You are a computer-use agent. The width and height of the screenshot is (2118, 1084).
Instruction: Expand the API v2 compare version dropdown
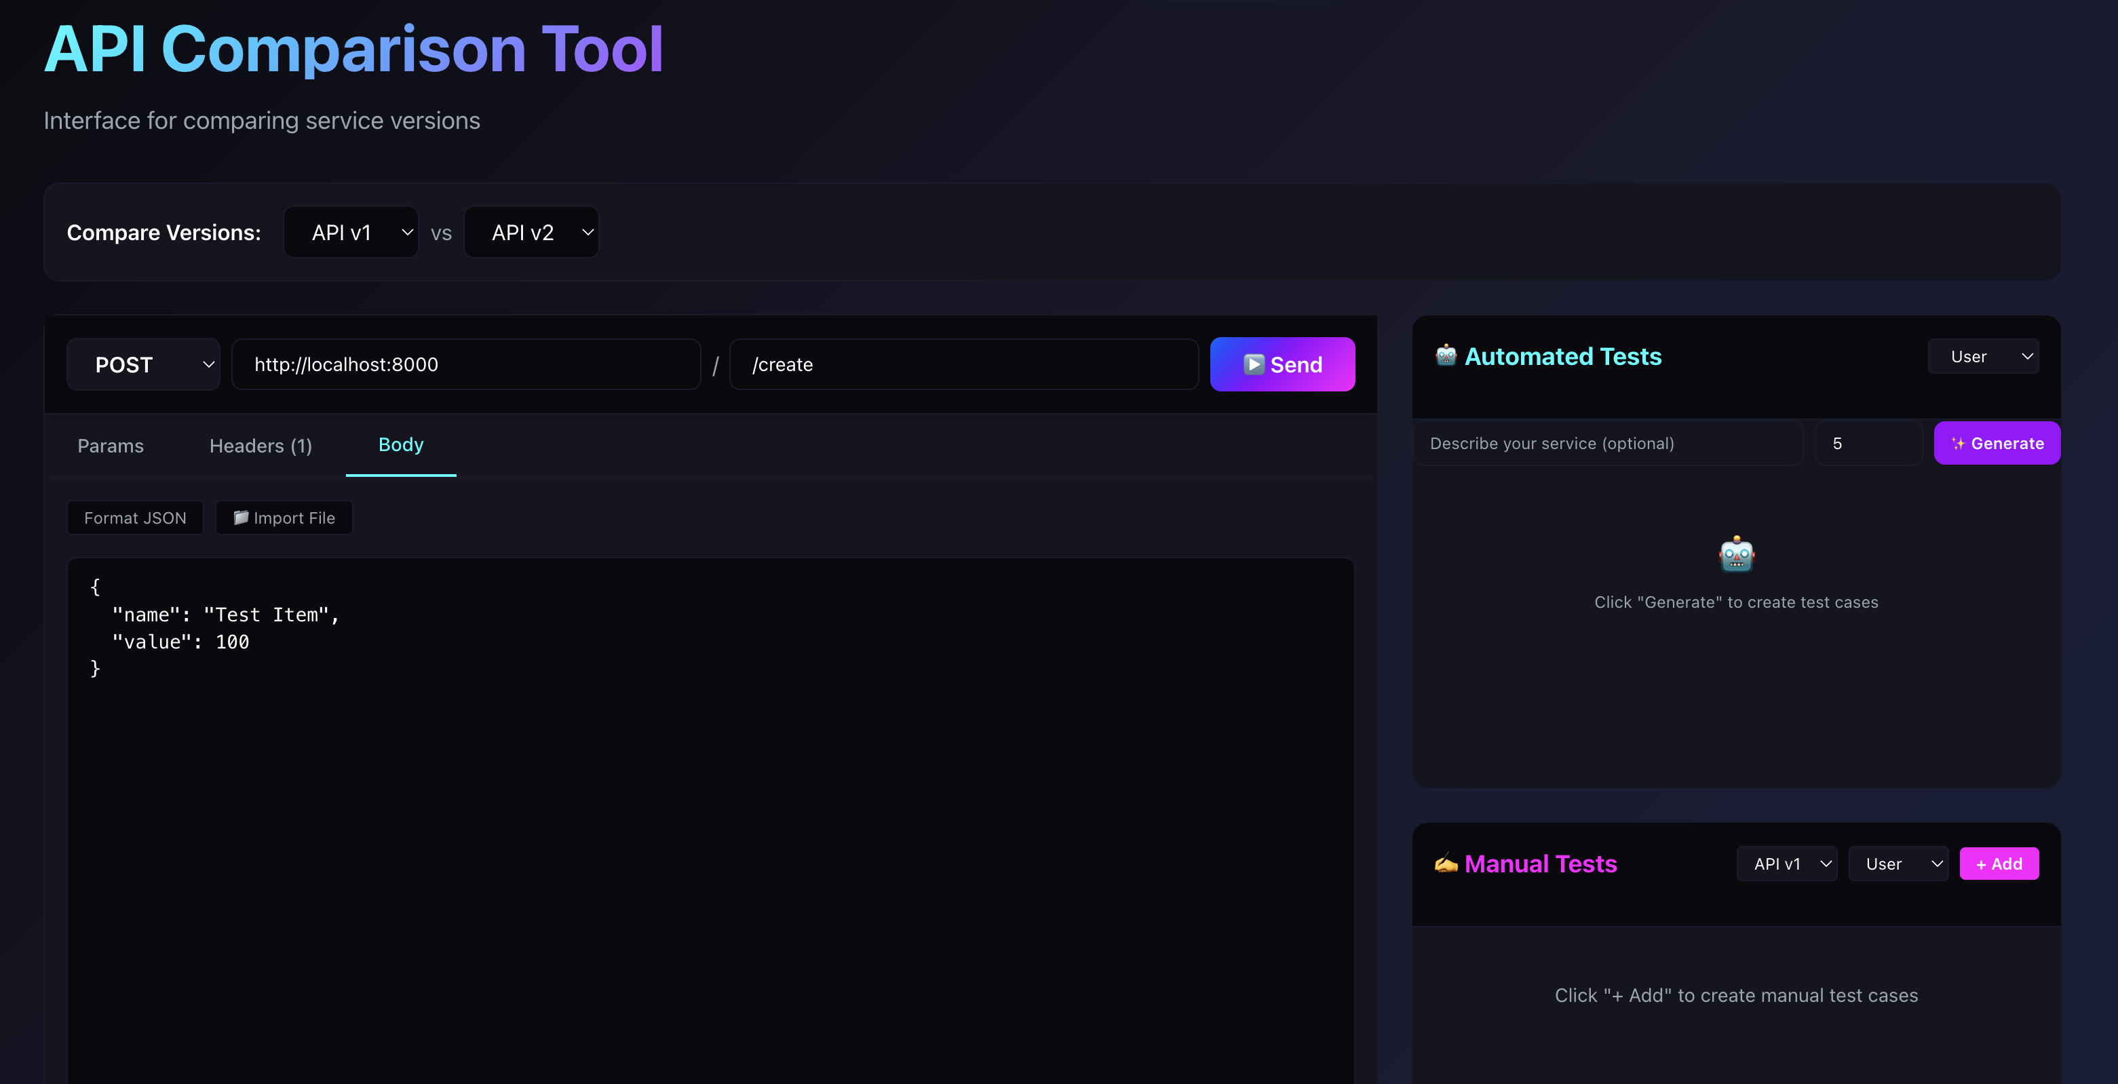tap(531, 233)
